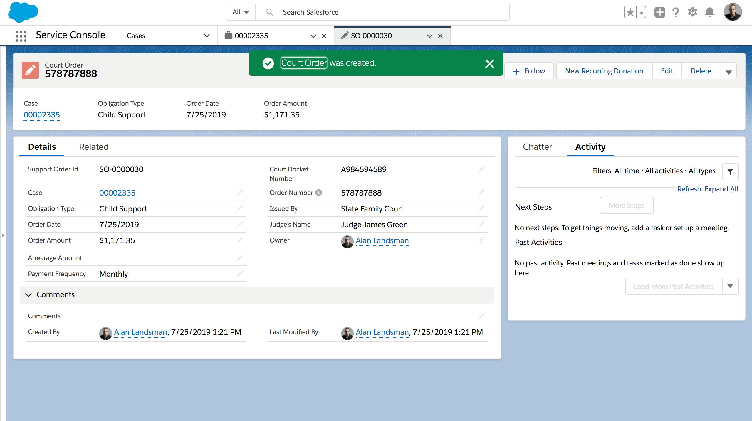752x421 pixels.
Task: Click the Edit record button
Action: [x=667, y=71]
